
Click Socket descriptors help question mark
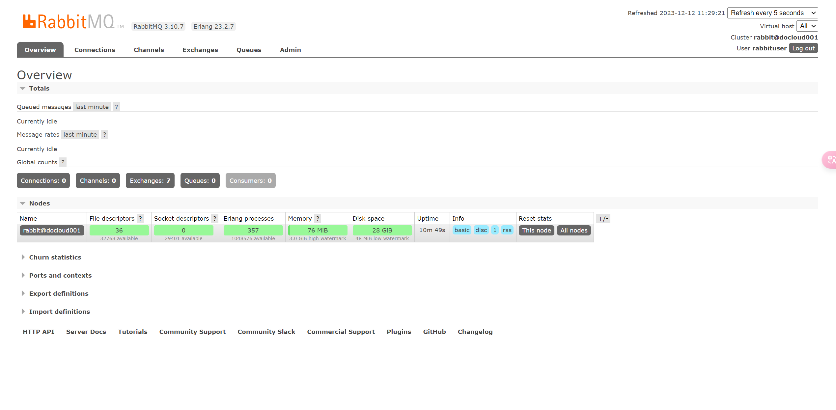click(x=215, y=218)
